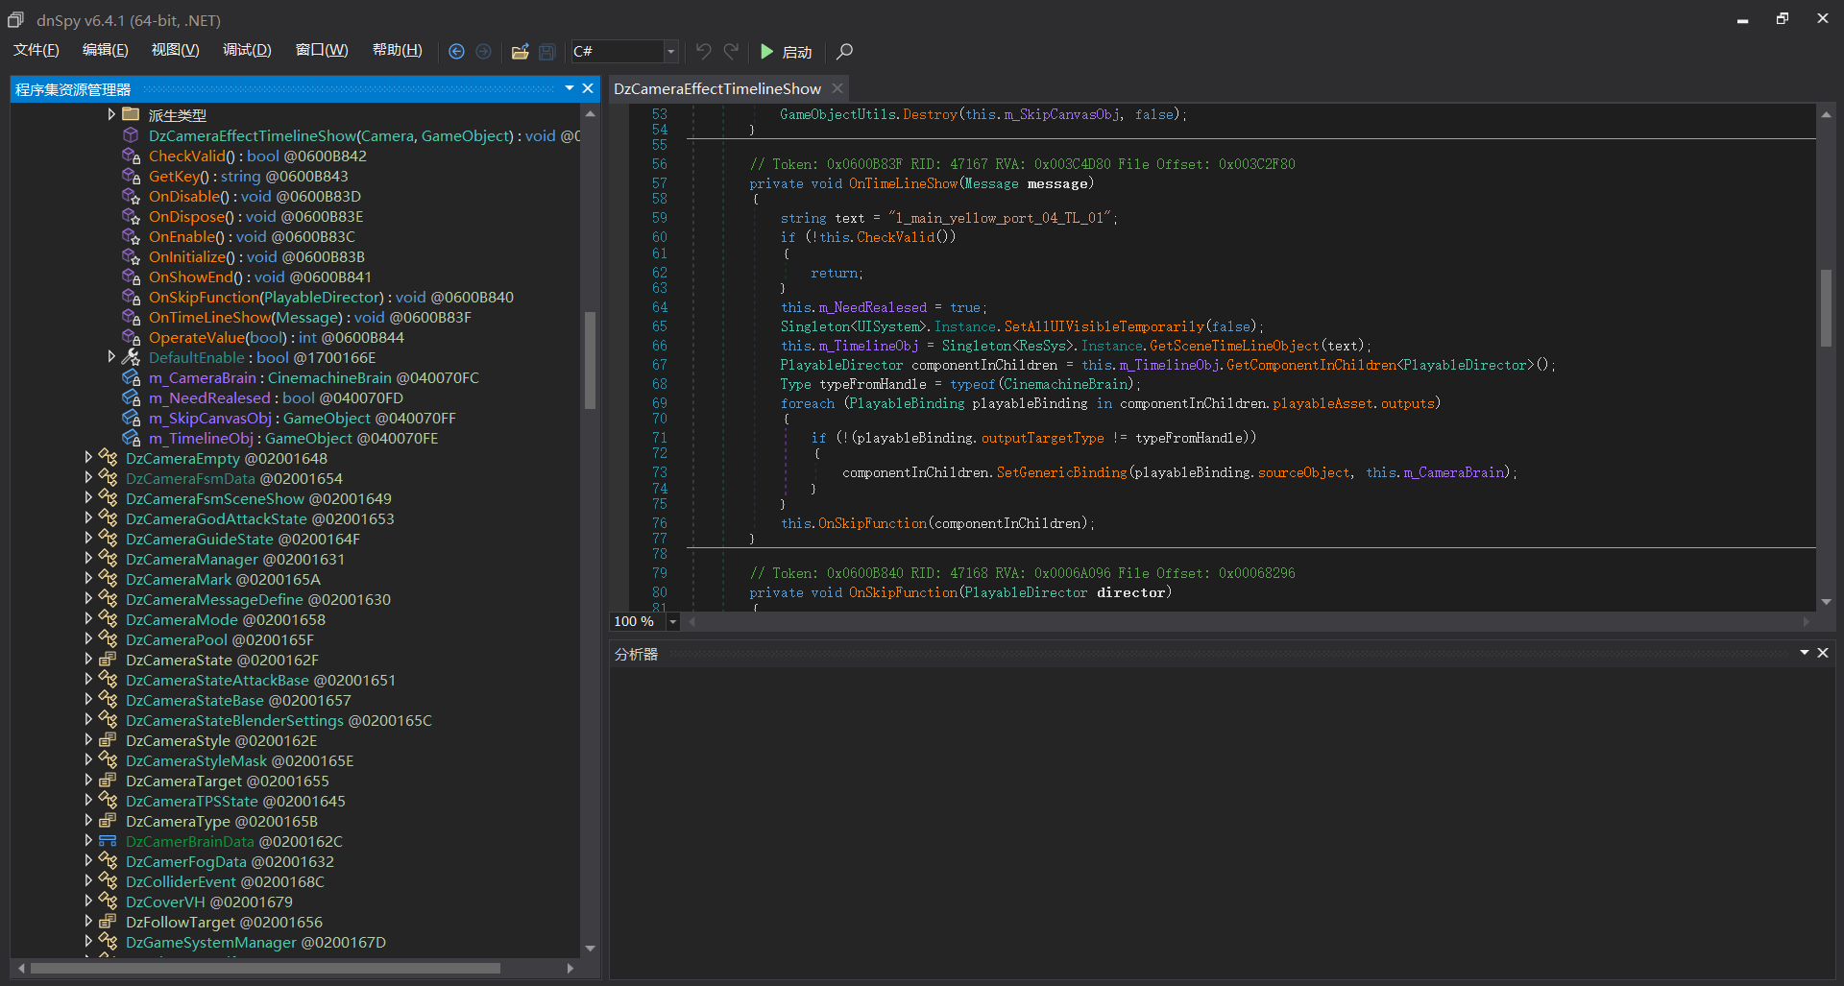Viewport: 1844px width, 986px height.
Task: Open Search with the magnifier icon
Action: [x=844, y=52]
